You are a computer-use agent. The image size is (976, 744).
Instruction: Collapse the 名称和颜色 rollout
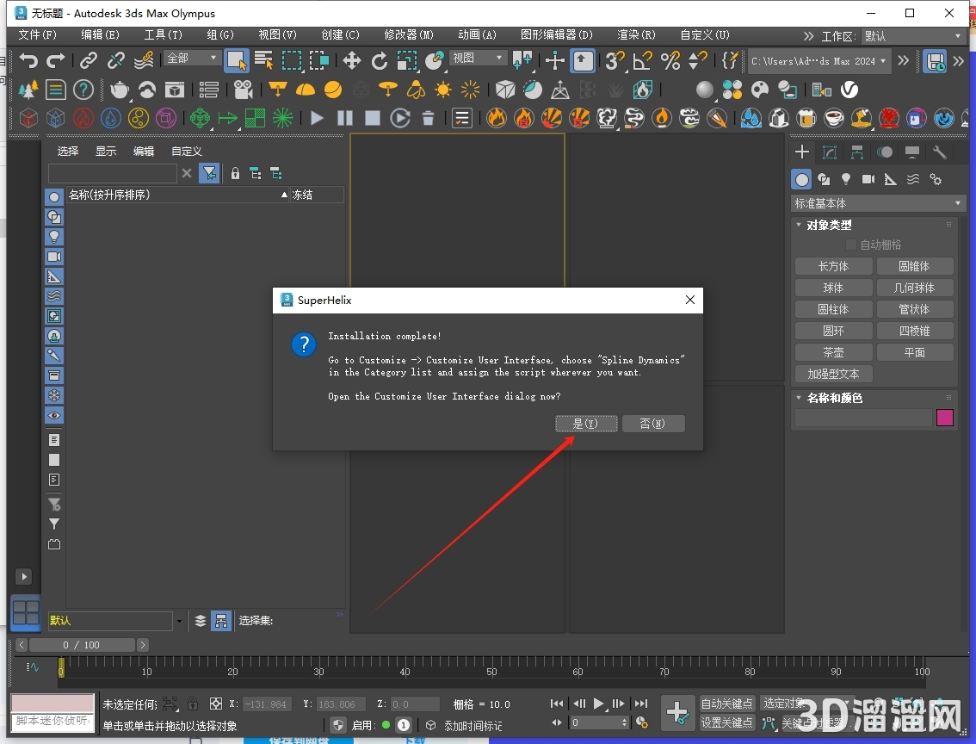point(799,397)
